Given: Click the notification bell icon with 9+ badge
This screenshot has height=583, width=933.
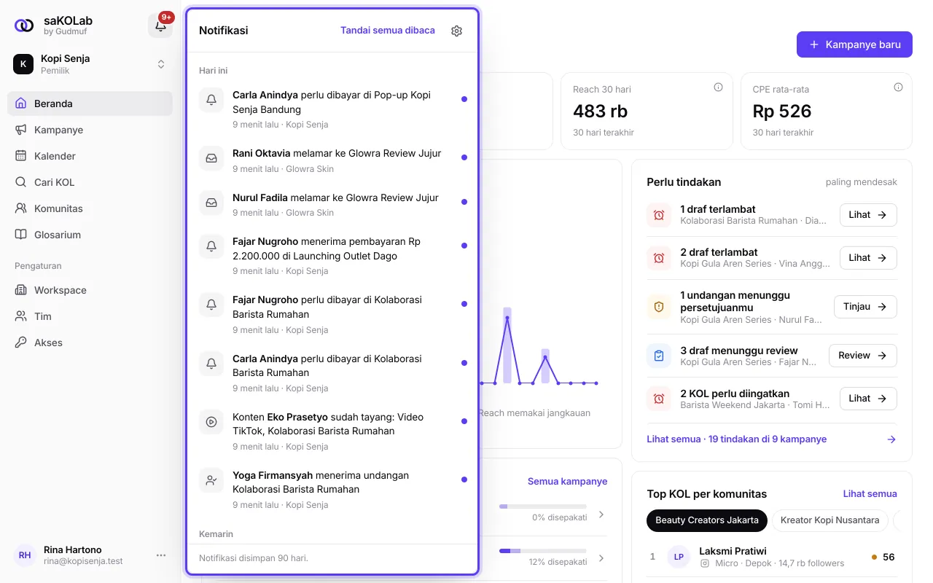Looking at the screenshot, I should [160, 26].
